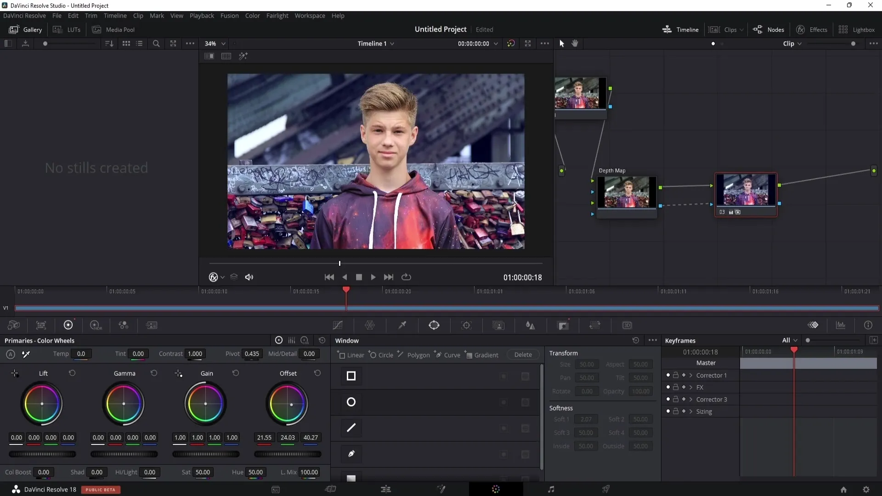This screenshot has width=882, height=496.
Task: Open the Playback menu in menu bar
Action: [x=202, y=15]
